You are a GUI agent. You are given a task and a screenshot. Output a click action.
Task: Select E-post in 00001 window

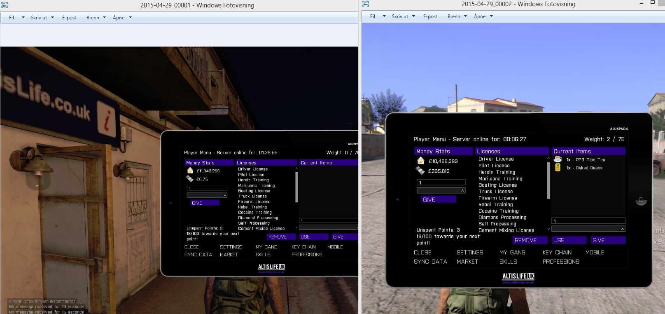pyautogui.click(x=69, y=17)
